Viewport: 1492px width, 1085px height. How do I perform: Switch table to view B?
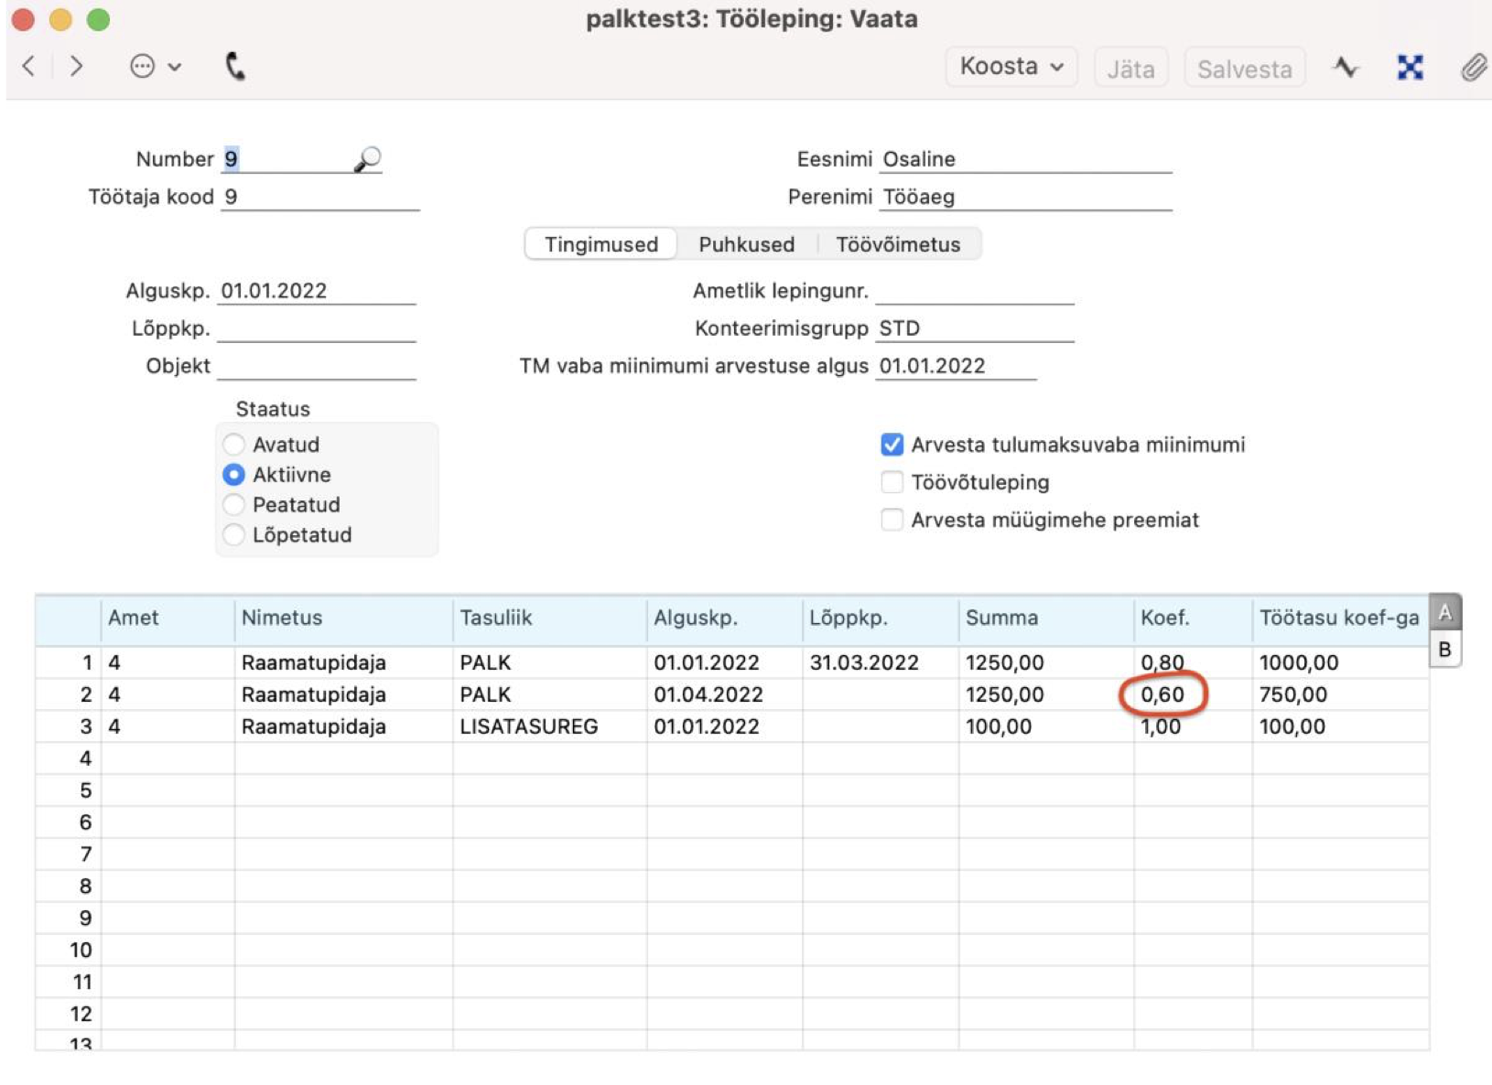click(1444, 650)
